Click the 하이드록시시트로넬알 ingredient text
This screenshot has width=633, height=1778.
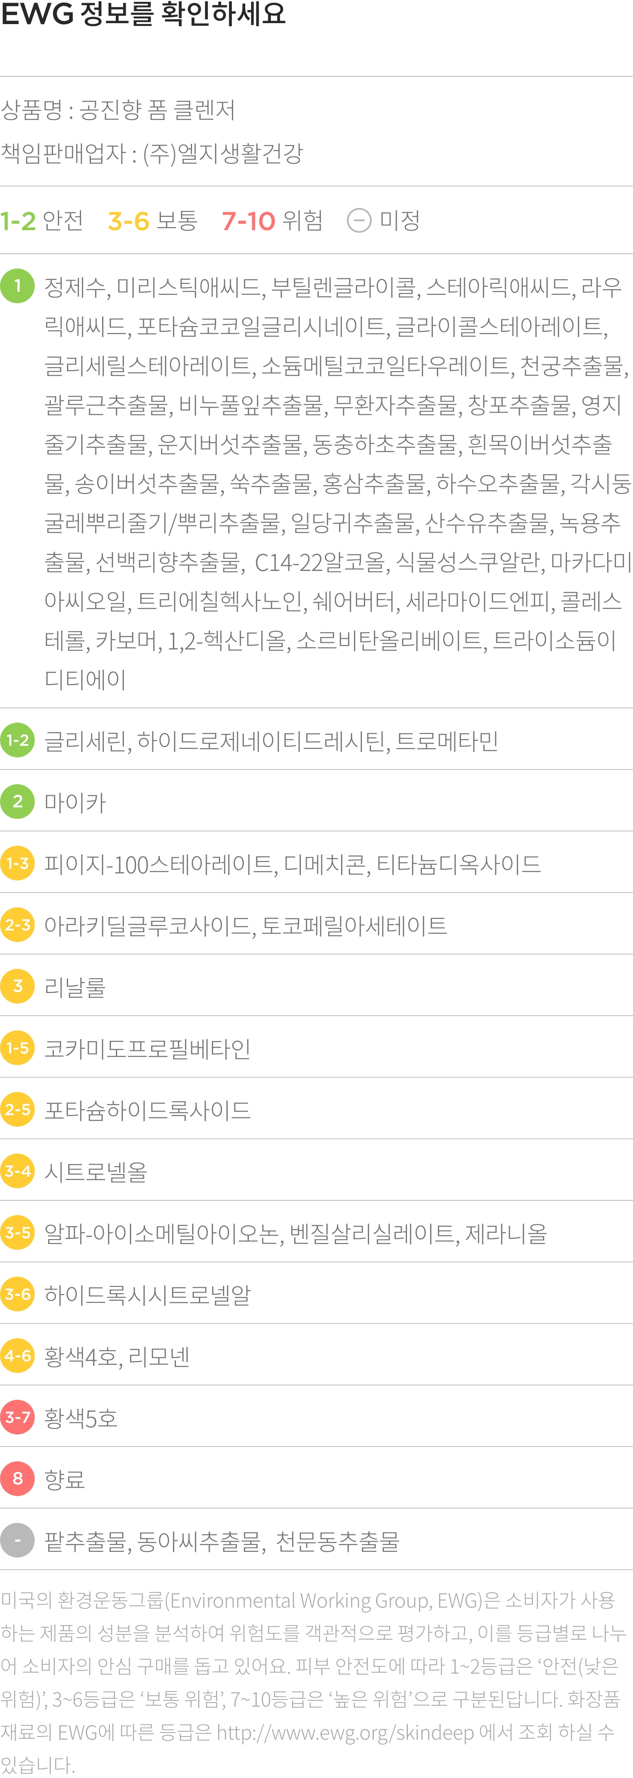[148, 1294]
